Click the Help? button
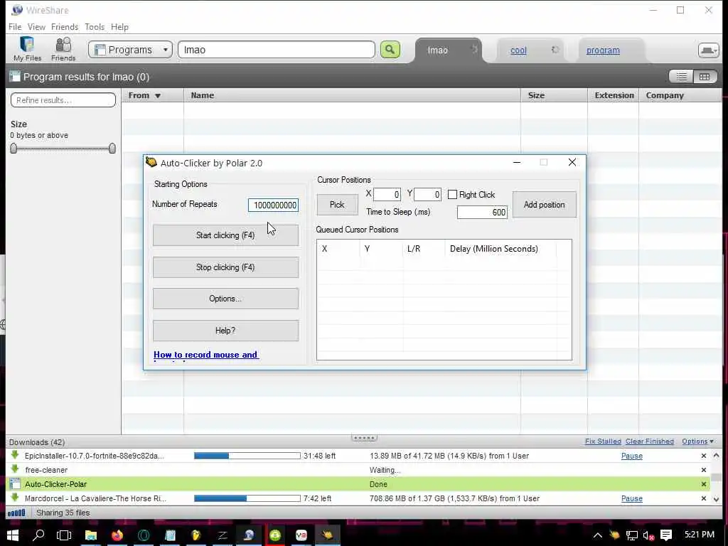 pyautogui.click(x=225, y=331)
